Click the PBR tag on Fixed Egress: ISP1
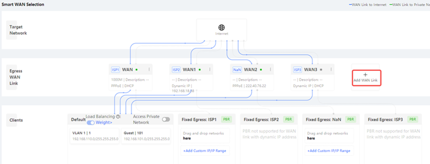The image size is (430, 164). [226, 119]
